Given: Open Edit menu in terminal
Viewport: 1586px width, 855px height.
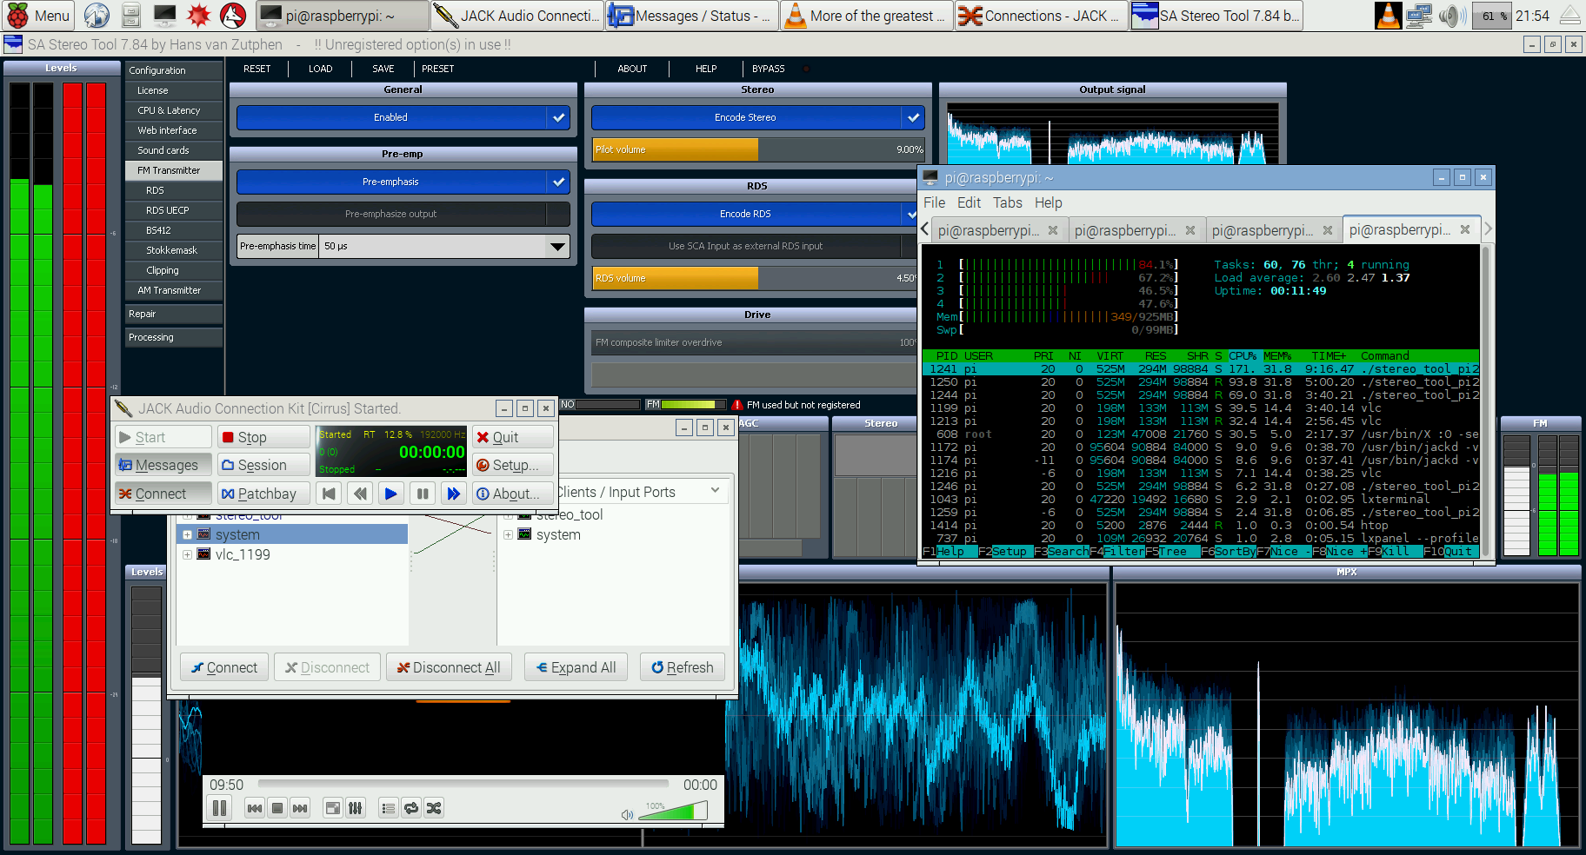Looking at the screenshot, I should coord(969,202).
